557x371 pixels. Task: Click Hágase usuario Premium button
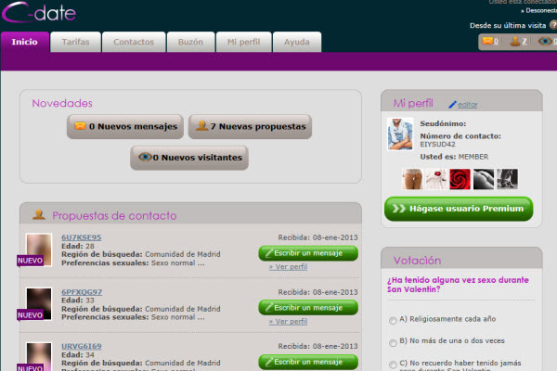(x=459, y=209)
